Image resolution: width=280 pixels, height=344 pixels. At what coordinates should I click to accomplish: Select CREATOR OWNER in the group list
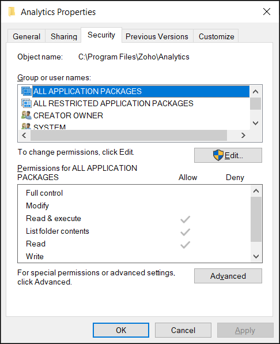pyautogui.click(x=68, y=115)
